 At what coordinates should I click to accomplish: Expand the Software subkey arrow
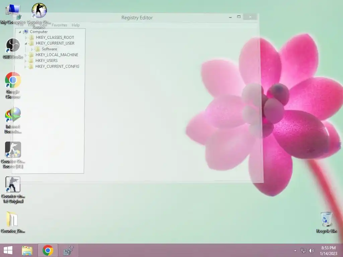click(x=32, y=49)
